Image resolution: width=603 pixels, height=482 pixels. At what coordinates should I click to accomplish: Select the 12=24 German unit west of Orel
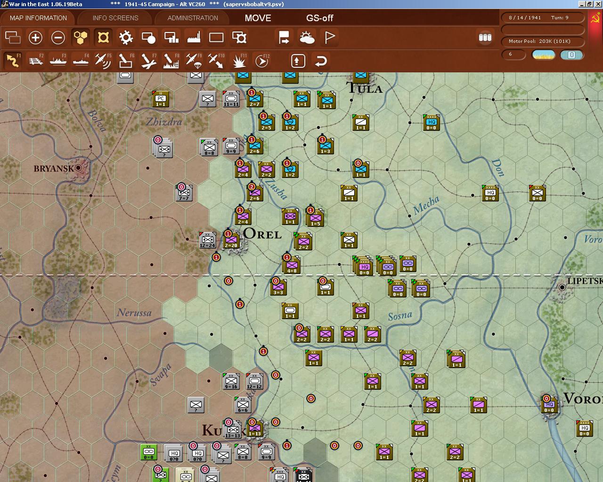(x=207, y=240)
